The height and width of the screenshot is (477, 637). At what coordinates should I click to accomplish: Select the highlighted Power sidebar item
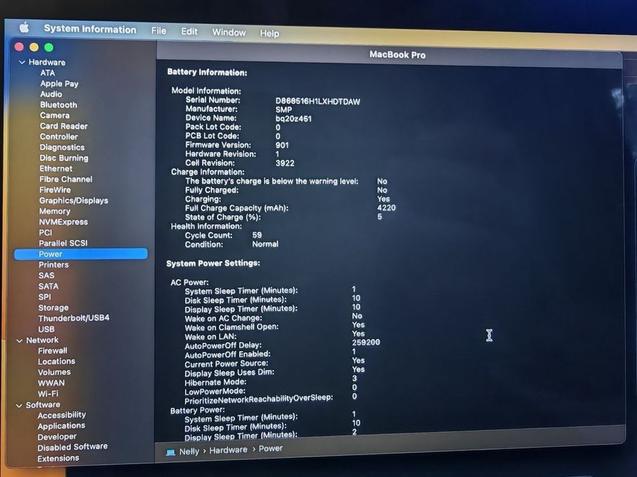[x=81, y=254]
